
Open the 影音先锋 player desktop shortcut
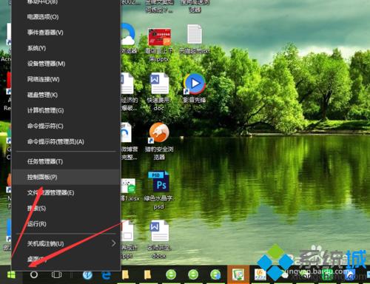(x=195, y=84)
